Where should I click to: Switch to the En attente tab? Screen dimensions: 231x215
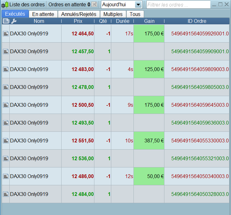click(43, 14)
